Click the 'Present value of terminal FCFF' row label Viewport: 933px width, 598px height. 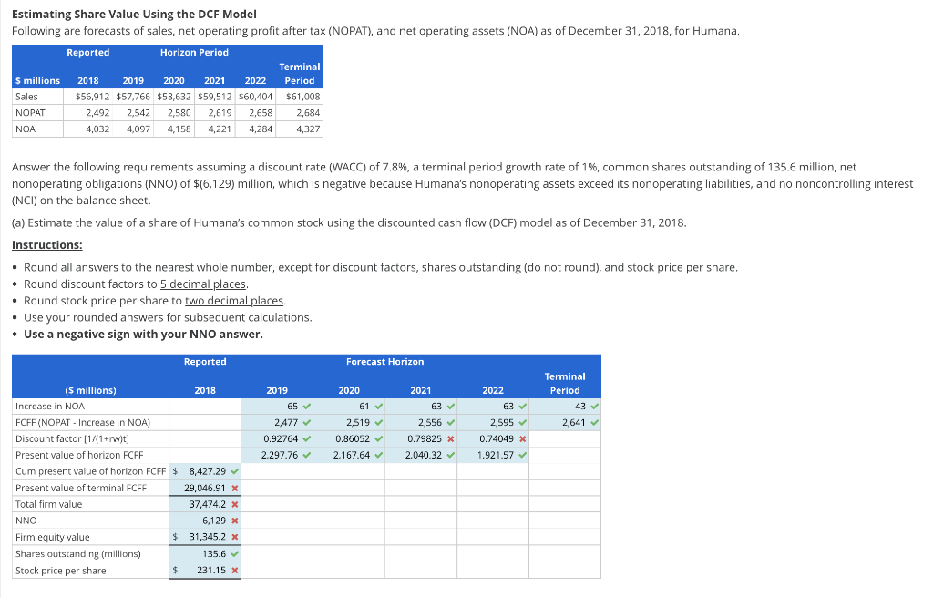coord(81,488)
